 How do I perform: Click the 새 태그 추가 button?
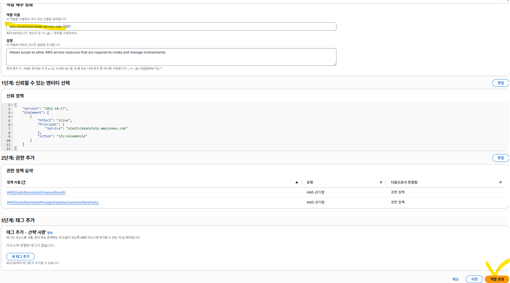[20, 257]
